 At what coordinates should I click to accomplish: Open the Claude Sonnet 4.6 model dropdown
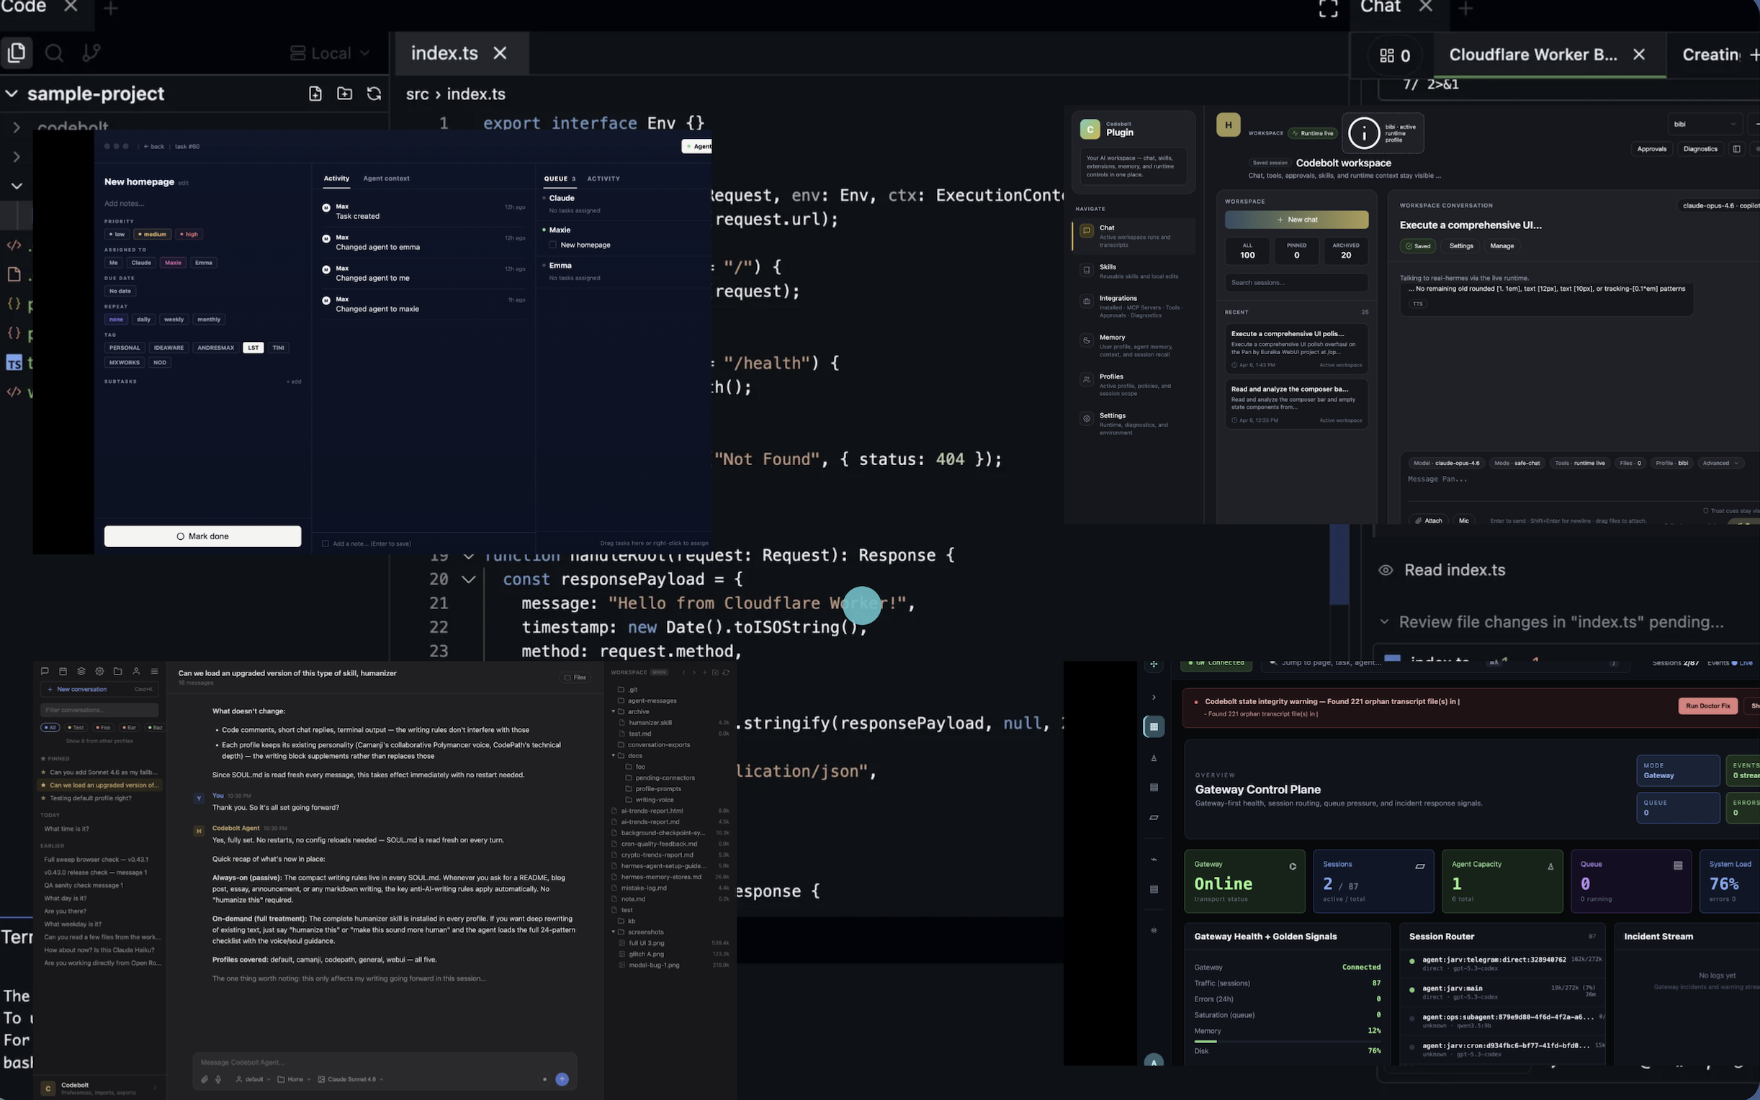point(351,1080)
